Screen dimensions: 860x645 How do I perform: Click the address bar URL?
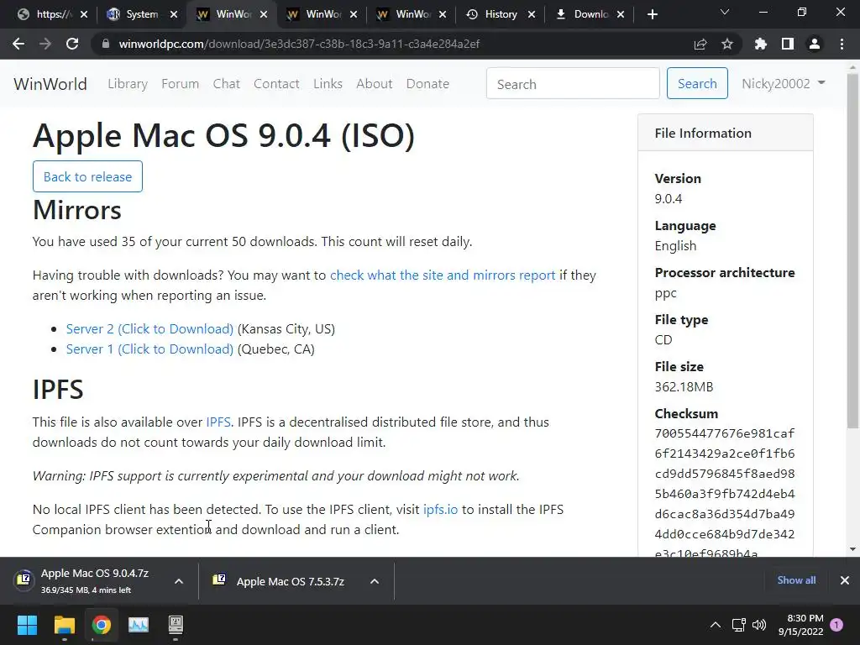300,44
